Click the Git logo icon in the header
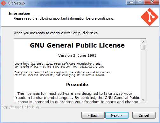Screen dimensions: 160x123 [x=150, y=17]
